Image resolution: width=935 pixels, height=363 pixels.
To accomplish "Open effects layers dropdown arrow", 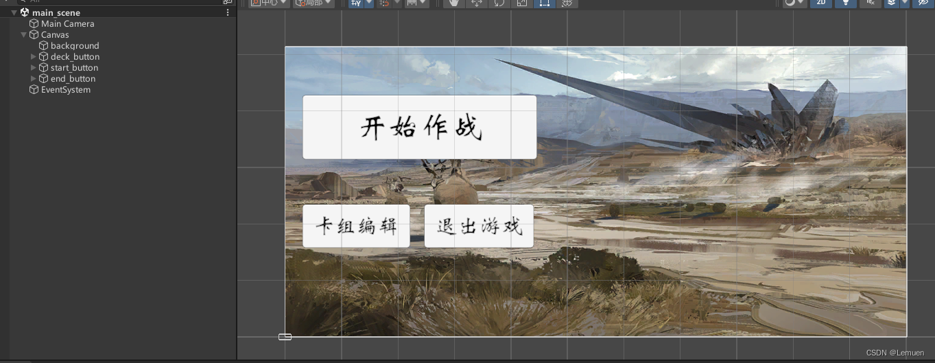I will [x=905, y=3].
